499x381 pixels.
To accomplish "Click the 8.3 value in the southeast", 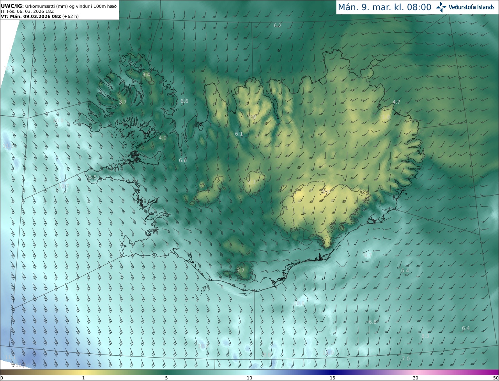I will pos(425,336).
